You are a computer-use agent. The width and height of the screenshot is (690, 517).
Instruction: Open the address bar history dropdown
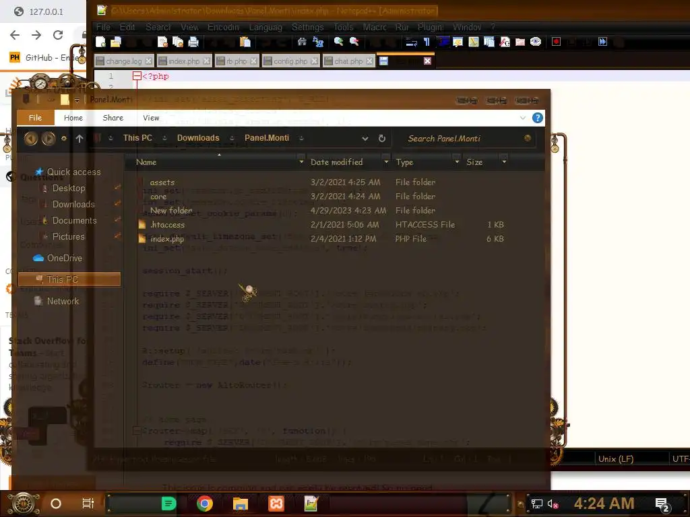point(365,139)
